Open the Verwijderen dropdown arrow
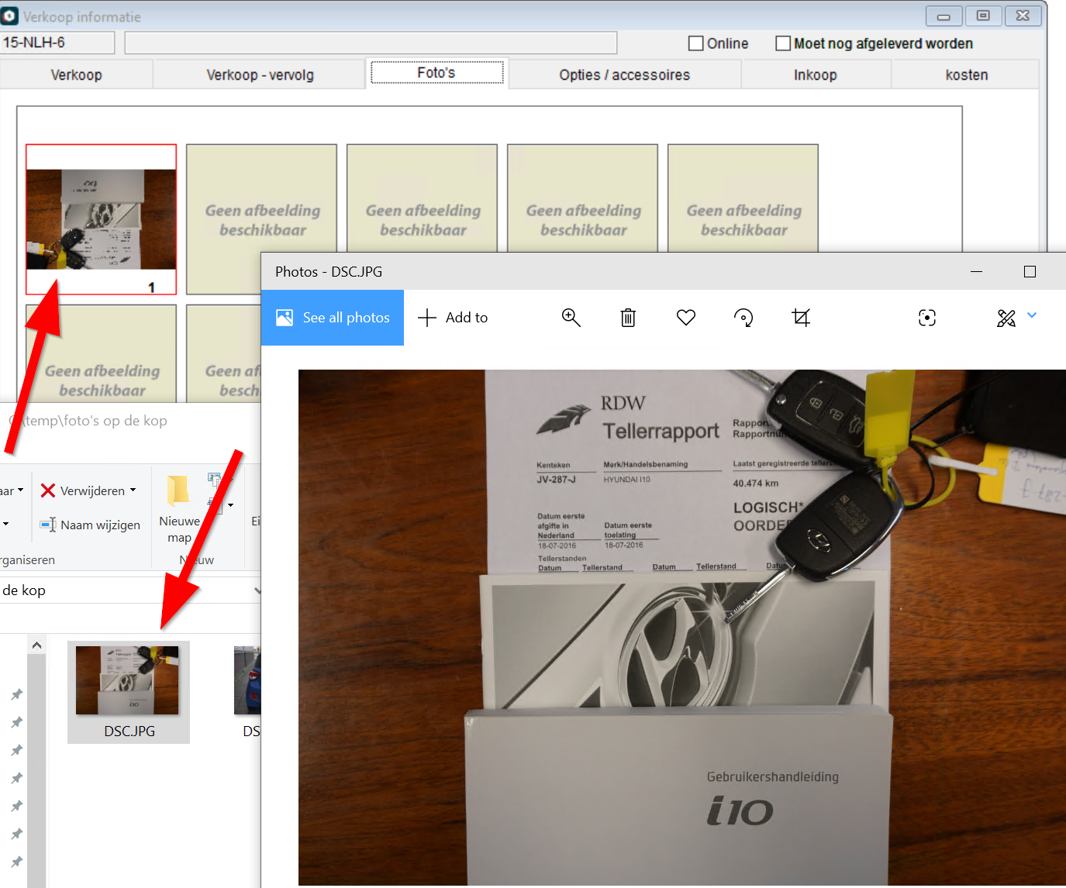The width and height of the screenshot is (1066, 888). coord(133,490)
